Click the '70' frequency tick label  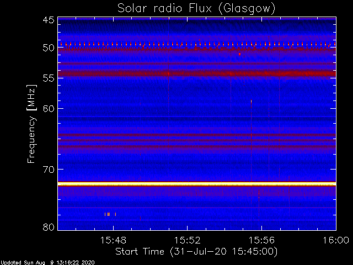click(x=49, y=169)
